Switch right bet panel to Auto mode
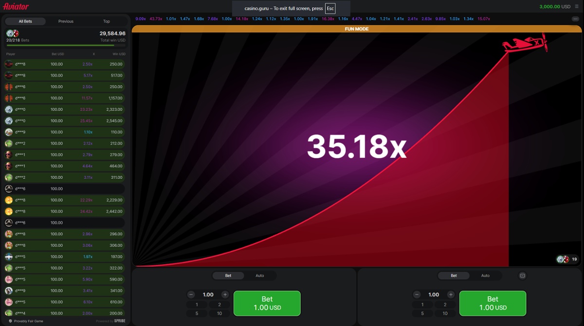The height and width of the screenshot is (326, 584). click(485, 275)
